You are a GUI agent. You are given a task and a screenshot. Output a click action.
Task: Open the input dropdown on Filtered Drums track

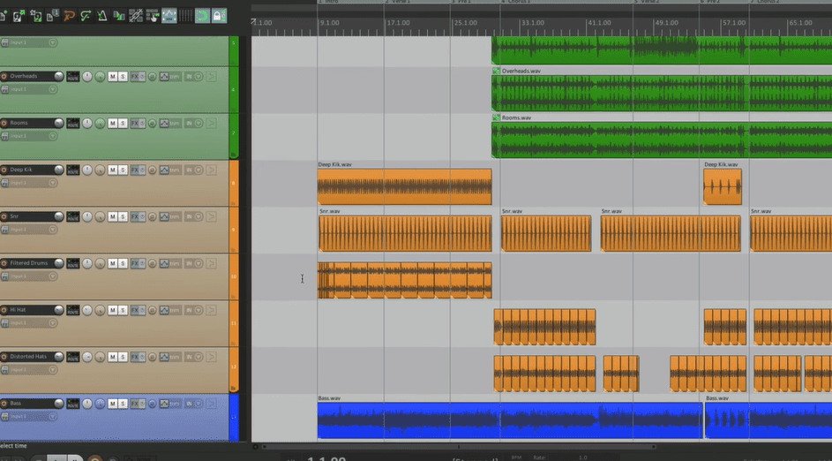click(52, 276)
